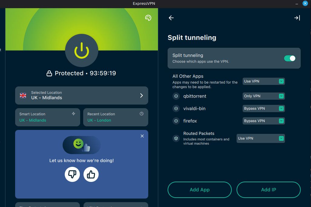The width and height of the screenshot is (311, 207).
Task: Open the All Other Apps VPN dropdown
Action: (x=264, y=81)
